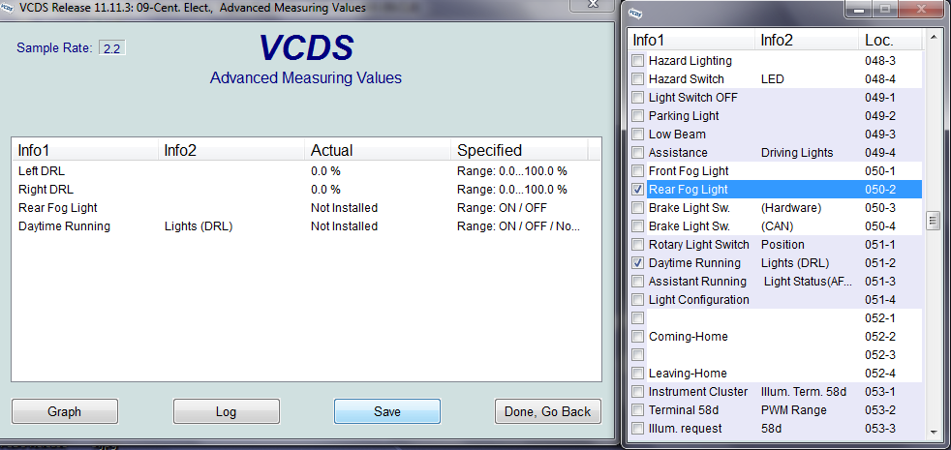Click the Graph button
The width and height of the screenshot is (951, 450).
pyautogui.click(x=64, y=412)
